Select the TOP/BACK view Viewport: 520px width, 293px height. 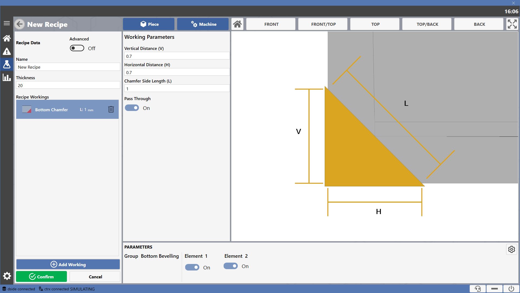coord(427,24)
